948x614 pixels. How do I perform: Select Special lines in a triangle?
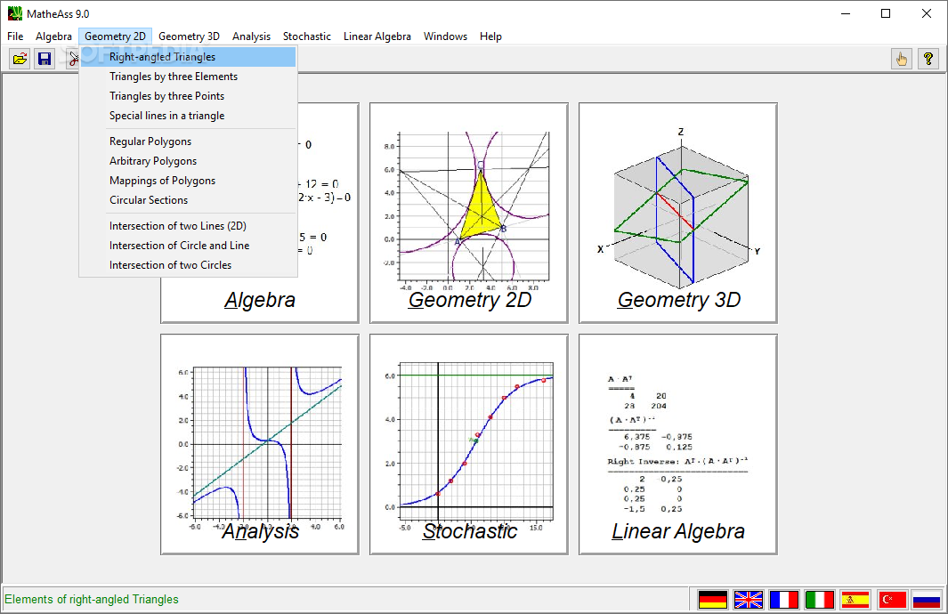[x=188, y=116]
